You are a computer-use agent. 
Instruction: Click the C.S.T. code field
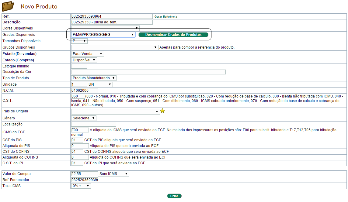pyautogui.click(x=78, y=96)
